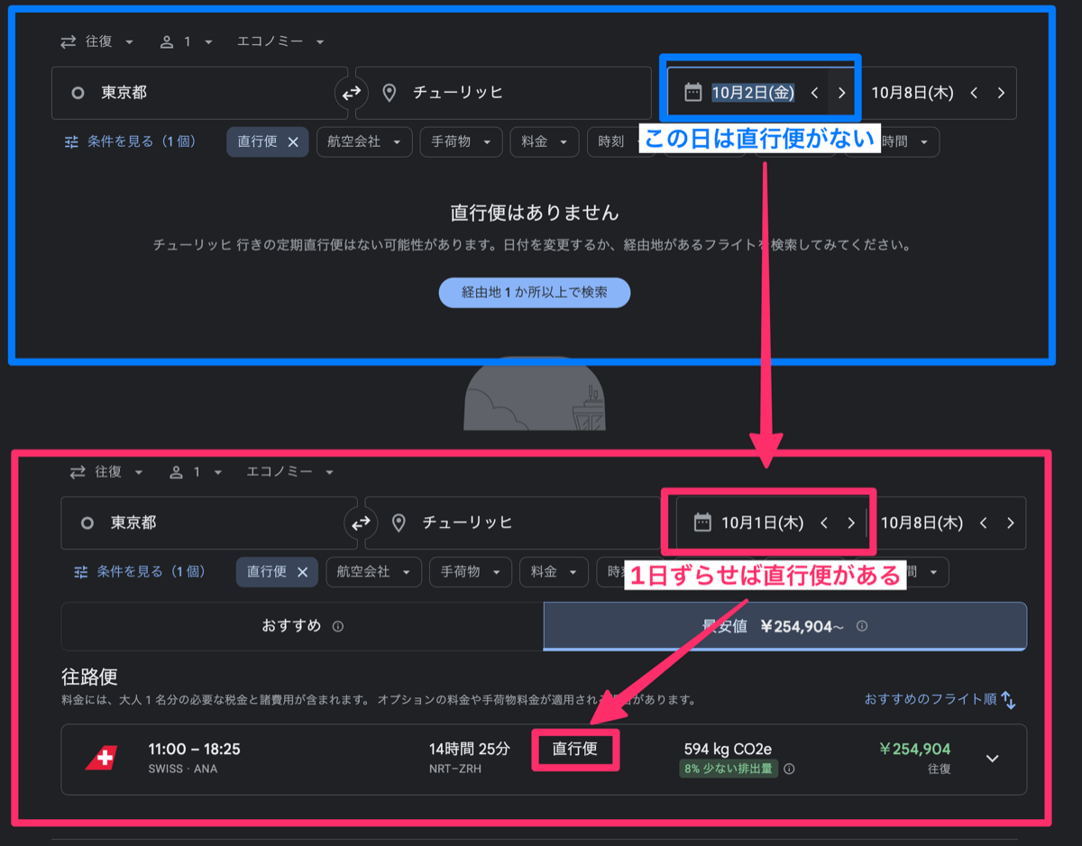This screenshot has height=846, width=1082.
Task: Click the info icon next to 最安値 price
Action: (x=862, y=625)
